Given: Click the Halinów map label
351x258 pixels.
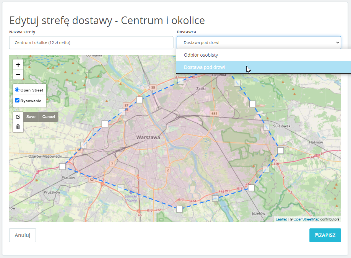Looking at the screenshot, I should point(316,142).
